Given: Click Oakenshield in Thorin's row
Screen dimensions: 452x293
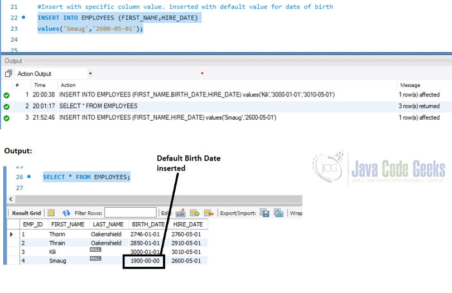Looking at the screenshot, I should [106, 235].
